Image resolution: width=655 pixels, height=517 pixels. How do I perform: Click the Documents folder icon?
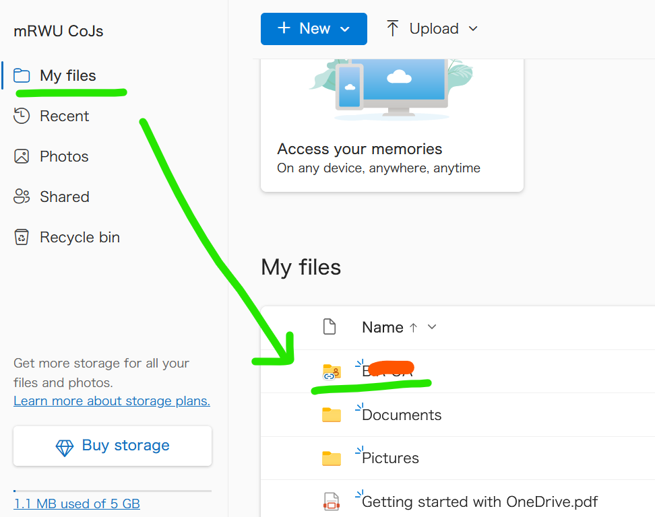click(x=332, y=415)
